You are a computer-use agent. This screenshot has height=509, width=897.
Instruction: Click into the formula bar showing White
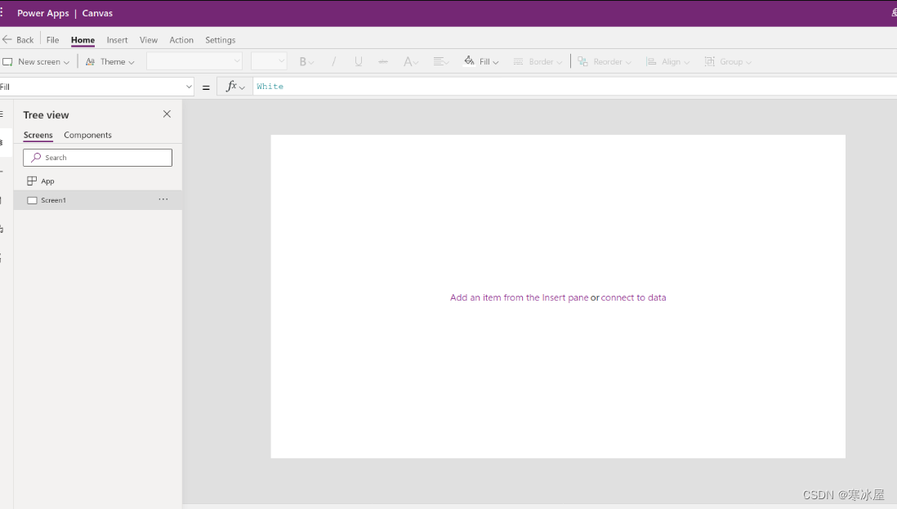(575, 87)
